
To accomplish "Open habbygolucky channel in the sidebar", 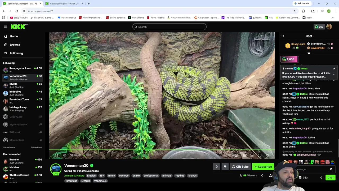I will pyautogui.click(x=23, y=109).
